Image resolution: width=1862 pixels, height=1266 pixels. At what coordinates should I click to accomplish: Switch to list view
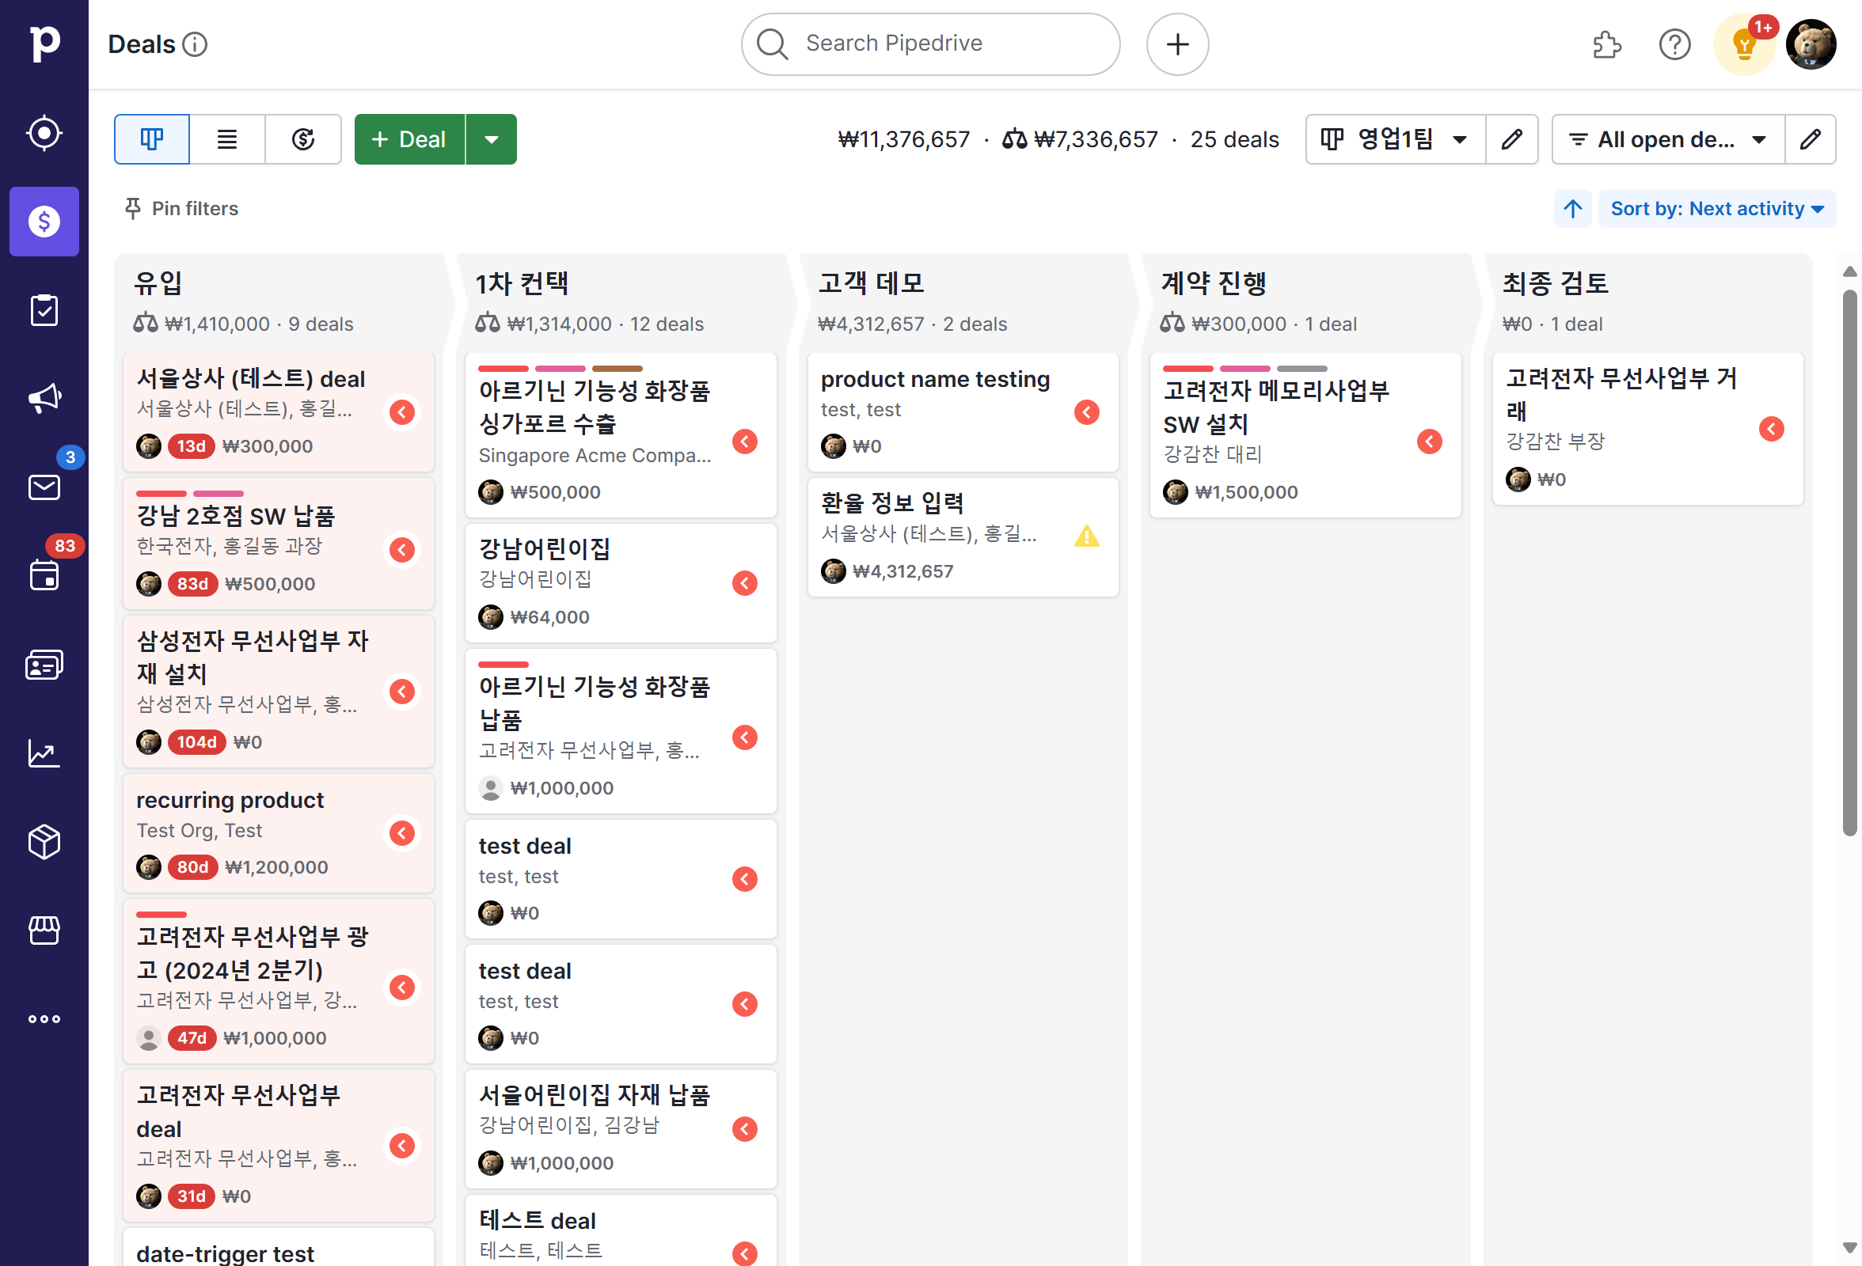tap(227, 139)
